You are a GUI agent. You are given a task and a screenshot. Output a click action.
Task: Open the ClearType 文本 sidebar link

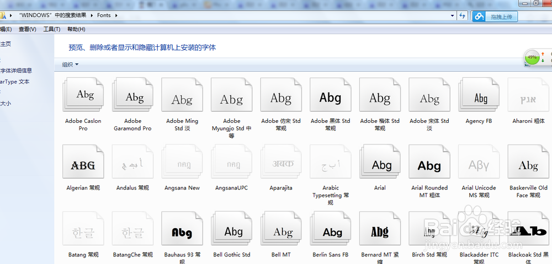click(x=15, y=82)
